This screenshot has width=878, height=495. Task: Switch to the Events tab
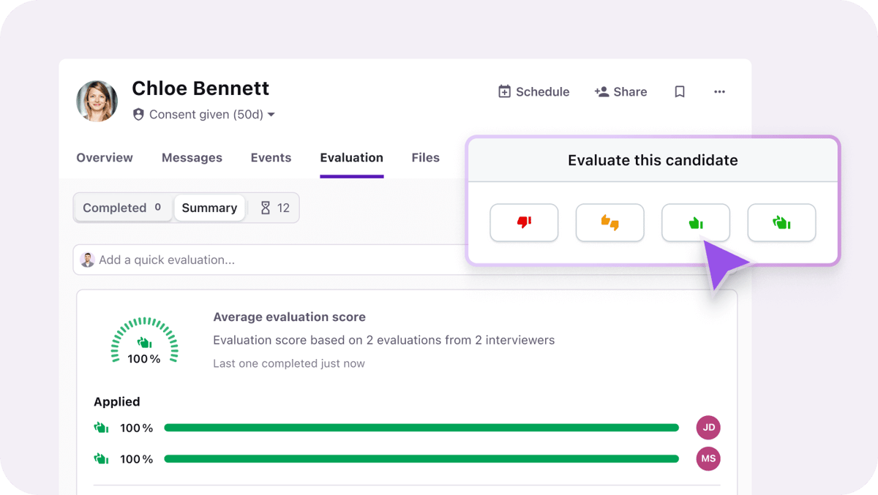271,158
